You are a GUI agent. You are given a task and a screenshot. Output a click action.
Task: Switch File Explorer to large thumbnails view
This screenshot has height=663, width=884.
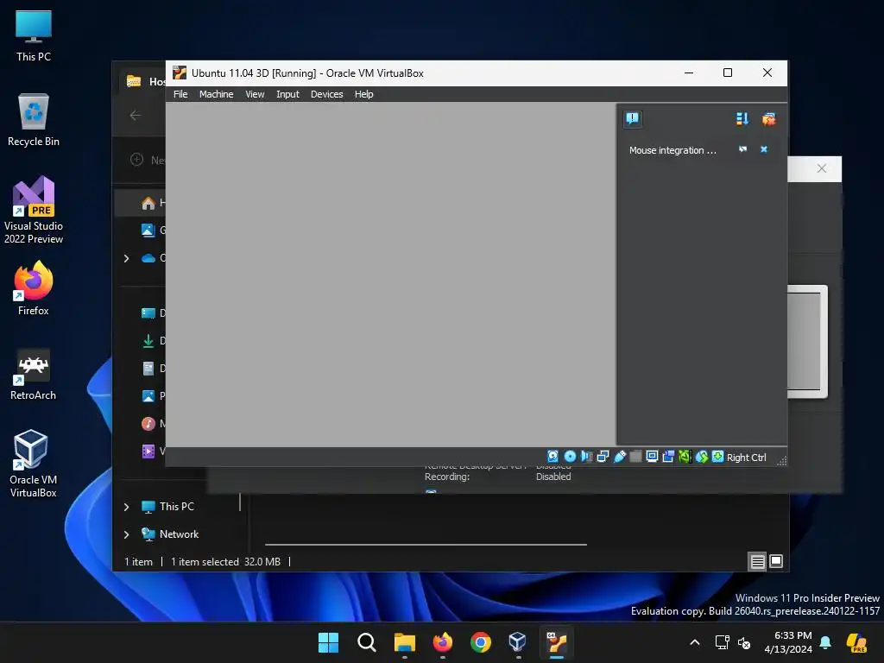[776, 561]
